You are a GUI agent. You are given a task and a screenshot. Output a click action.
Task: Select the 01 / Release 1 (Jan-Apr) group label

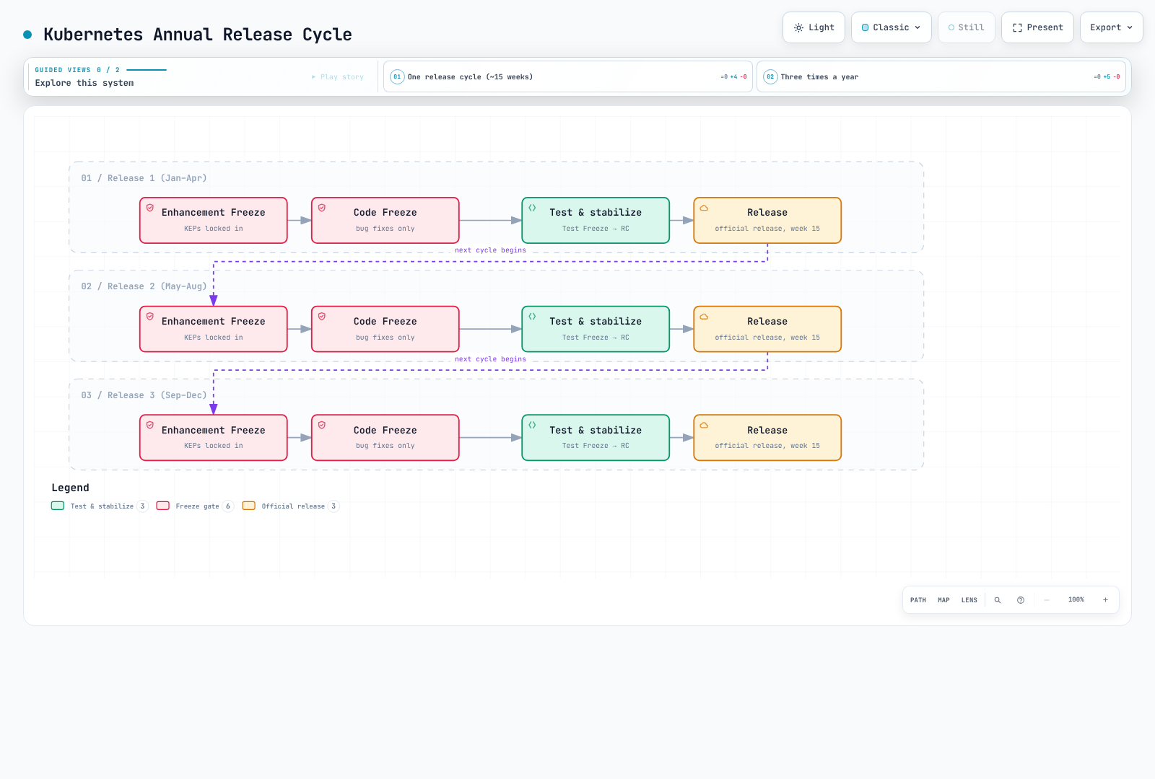pos(144,178)
